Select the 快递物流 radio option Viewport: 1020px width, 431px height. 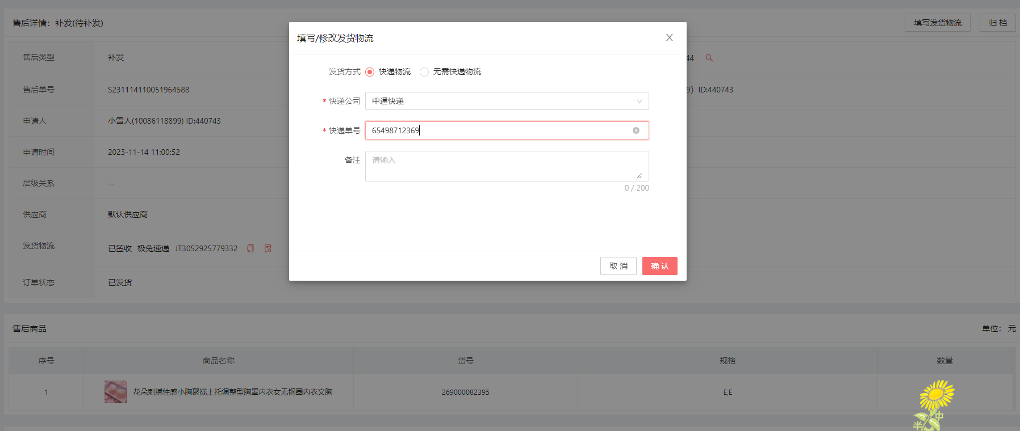pos(370,72)
